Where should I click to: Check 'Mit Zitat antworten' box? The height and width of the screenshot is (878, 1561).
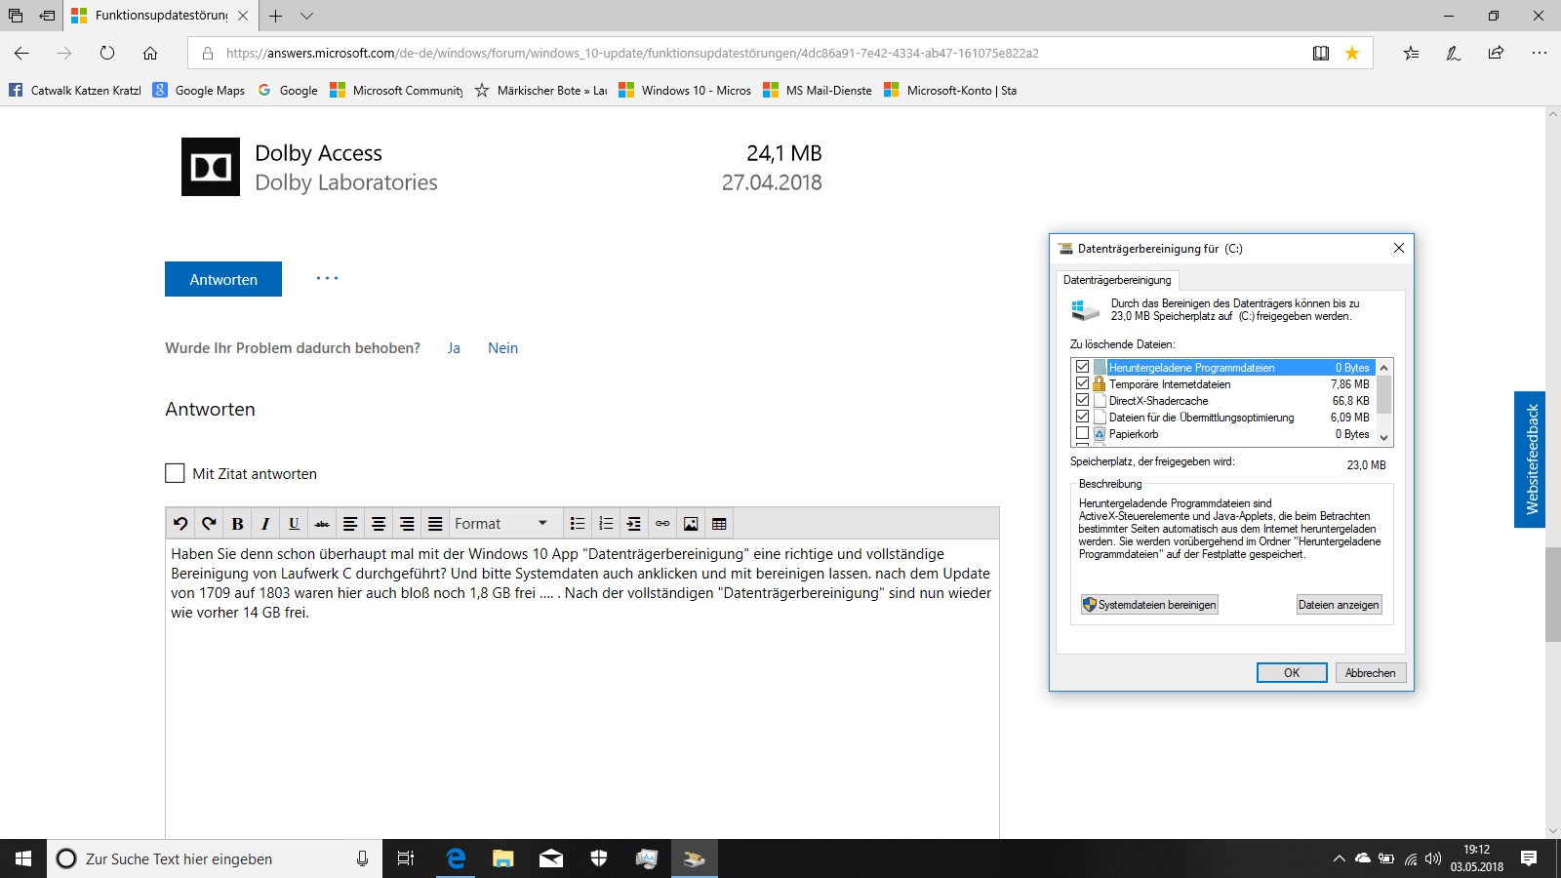(175, 473)
